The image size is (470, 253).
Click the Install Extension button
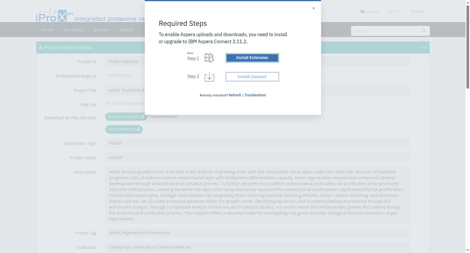(x=252, y=58)
